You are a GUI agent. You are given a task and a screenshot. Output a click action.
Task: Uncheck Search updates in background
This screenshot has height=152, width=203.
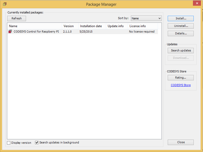[37, 143]
